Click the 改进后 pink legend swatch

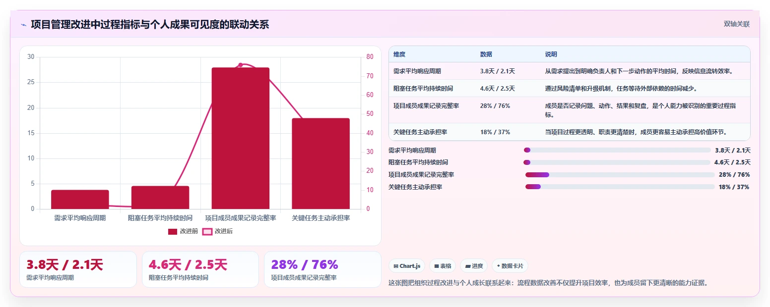pos(207,231)
